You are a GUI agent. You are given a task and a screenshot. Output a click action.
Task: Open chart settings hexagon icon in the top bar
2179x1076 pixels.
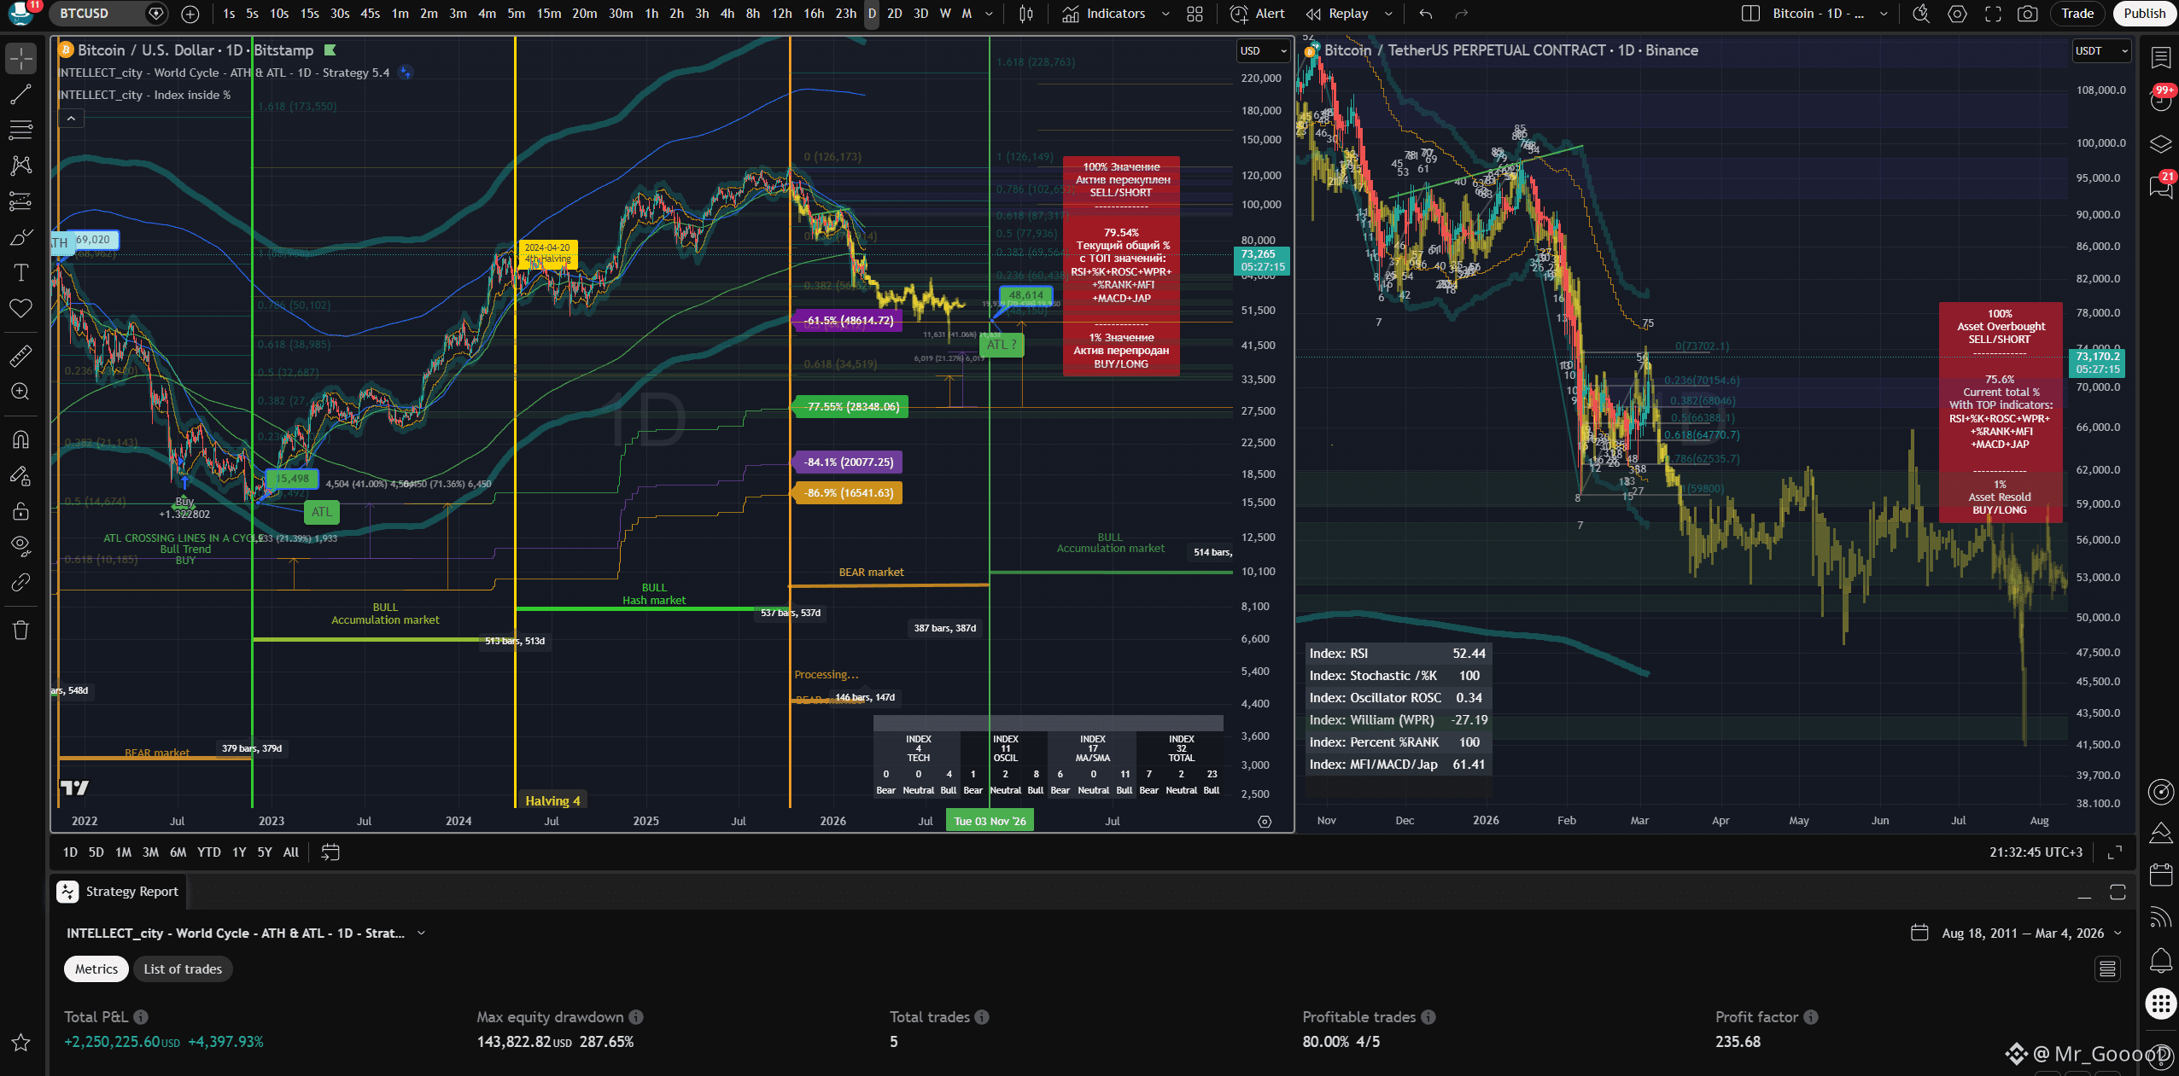coord(1957,14)
